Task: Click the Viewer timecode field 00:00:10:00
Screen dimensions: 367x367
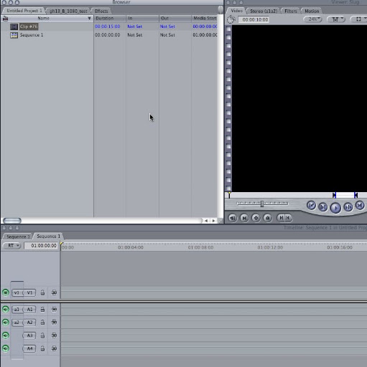Action: [254, 19]
